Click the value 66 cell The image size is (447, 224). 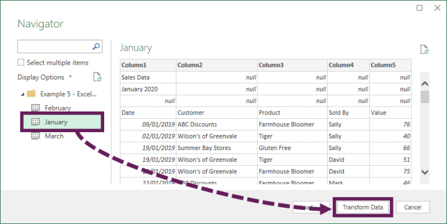point(391,148)
